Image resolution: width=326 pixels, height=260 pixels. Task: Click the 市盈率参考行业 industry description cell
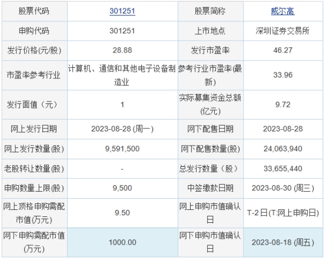click(x=122, y=75)
